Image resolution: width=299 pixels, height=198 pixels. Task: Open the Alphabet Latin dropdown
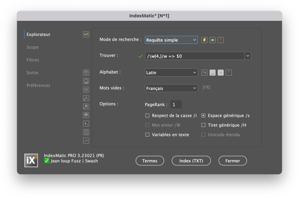click(x=171, y=72)
